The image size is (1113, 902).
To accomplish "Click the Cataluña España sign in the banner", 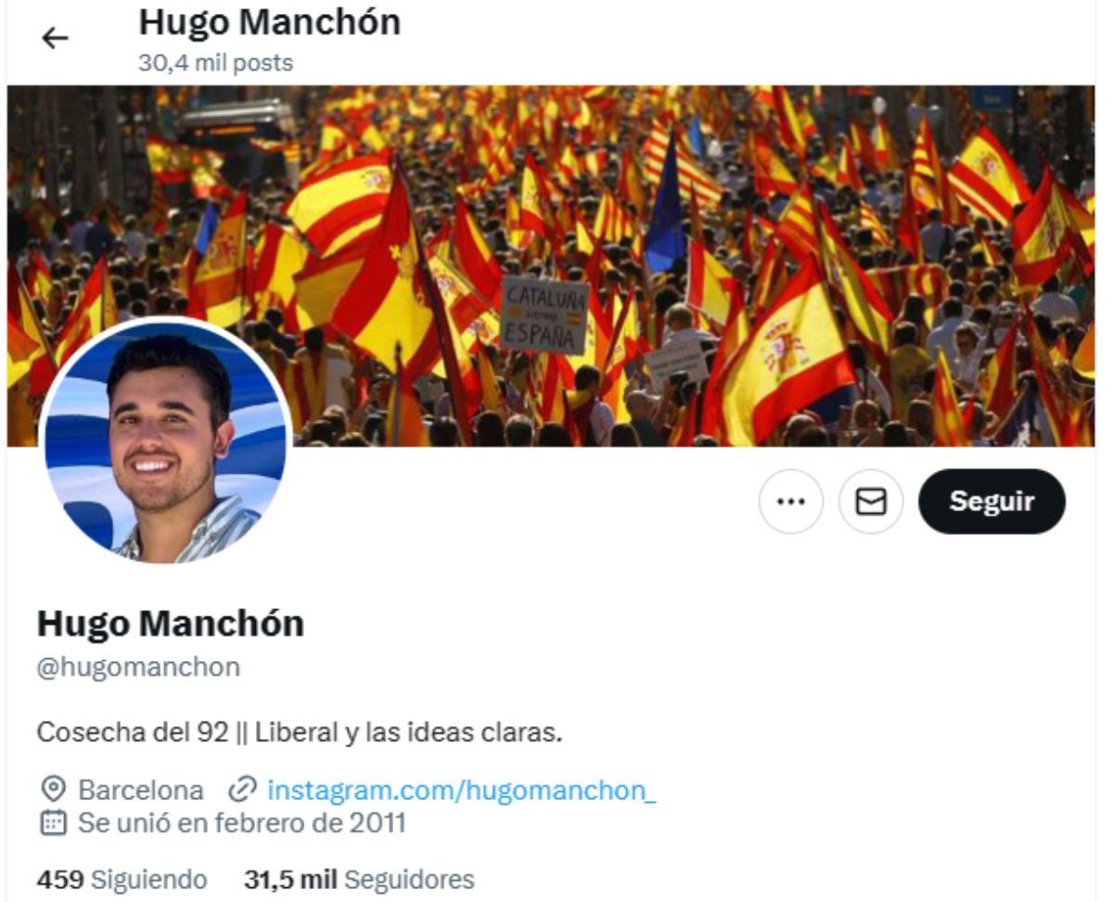I will (x=544, y=315).
